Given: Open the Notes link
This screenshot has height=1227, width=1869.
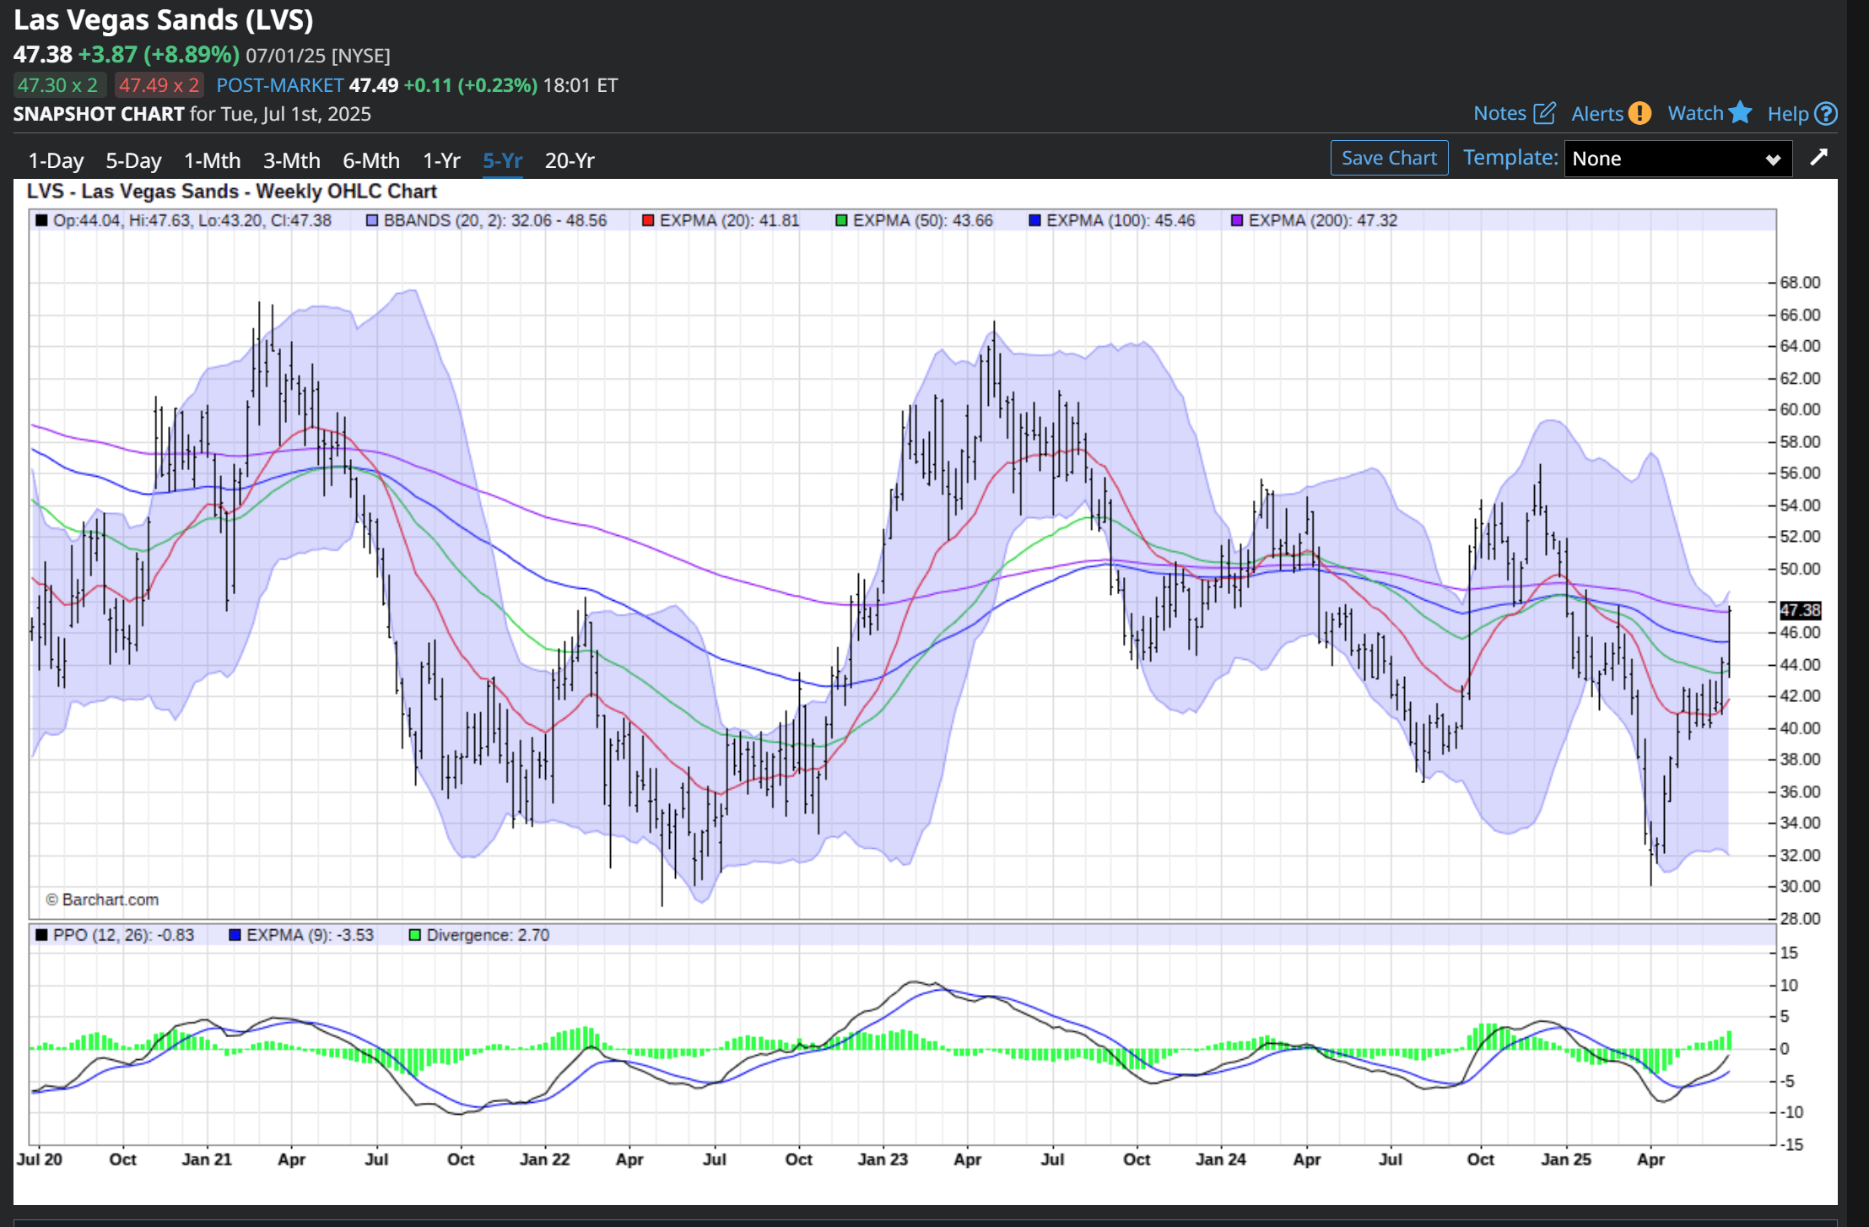Looking at the screenshot, I should click(1499, 113).
